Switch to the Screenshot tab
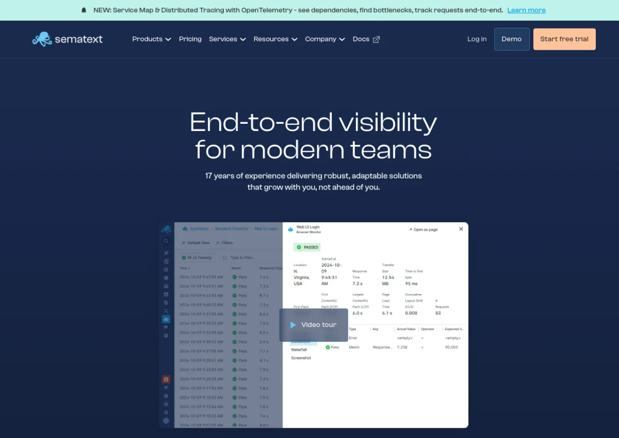This screenshot has width=619, height=438. pyautogui.click(x=301, y=358)
